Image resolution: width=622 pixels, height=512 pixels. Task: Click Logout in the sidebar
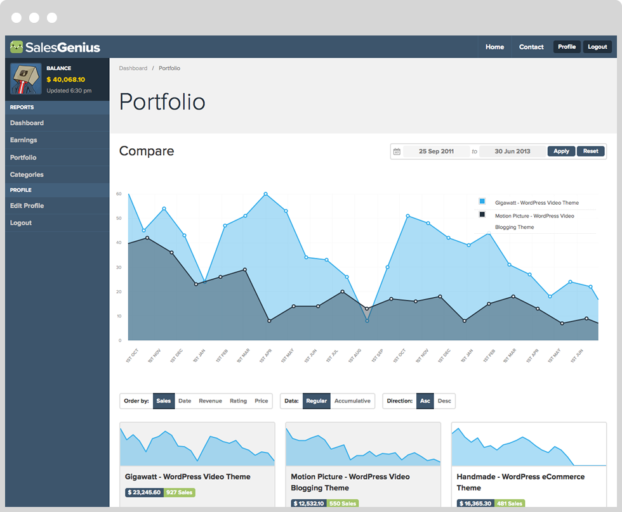(57, 222)
